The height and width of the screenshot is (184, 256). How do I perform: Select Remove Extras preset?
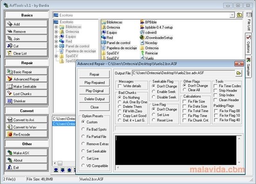point(83,144)
